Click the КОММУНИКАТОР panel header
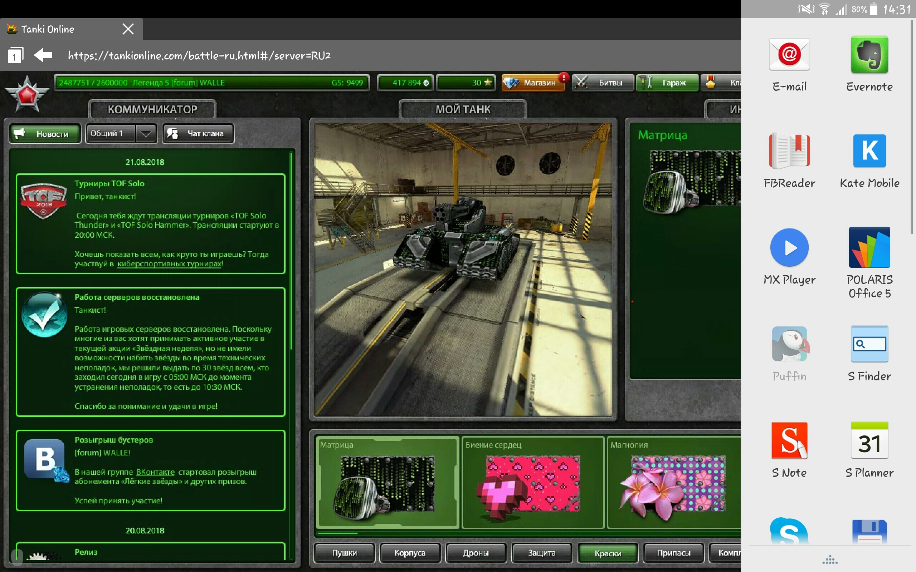The height and width of the screenshot is (572, 916). [x=152, y=109]
